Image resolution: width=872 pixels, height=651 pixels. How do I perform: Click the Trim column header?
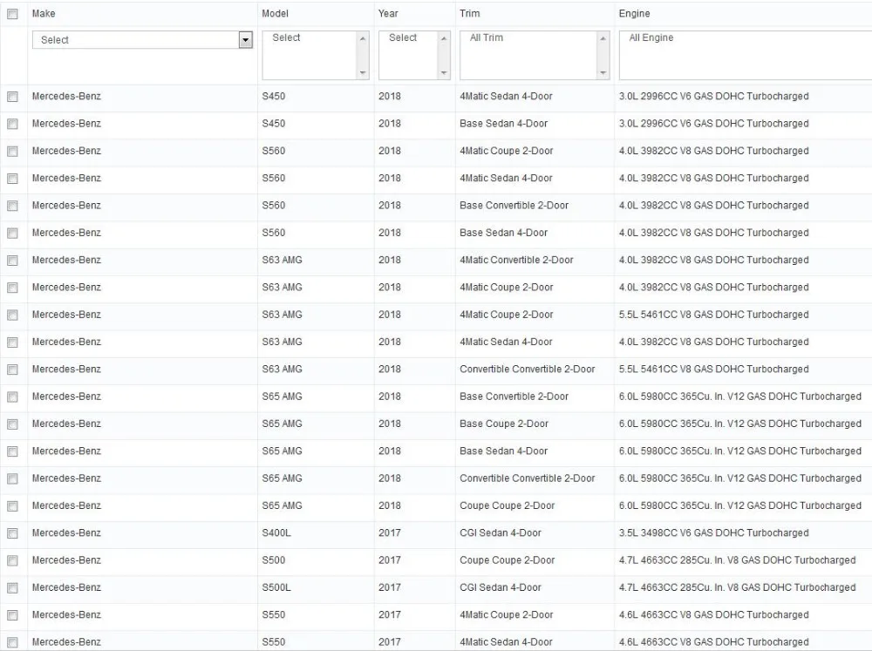pos(470,13)
